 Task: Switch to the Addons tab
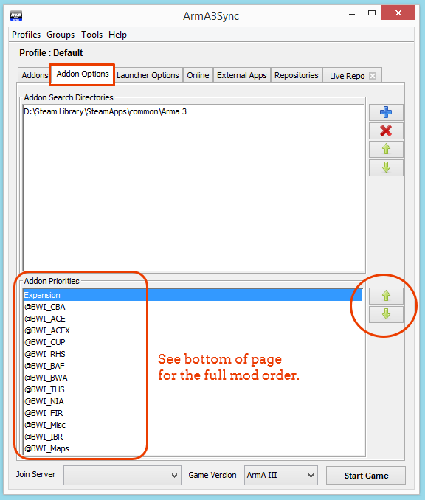coord(35,75)
